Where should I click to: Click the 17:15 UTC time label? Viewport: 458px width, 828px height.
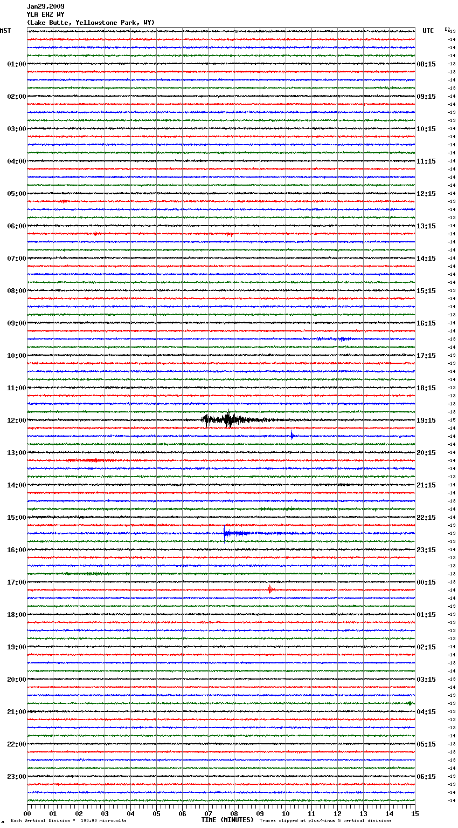(x=426, y=356)
